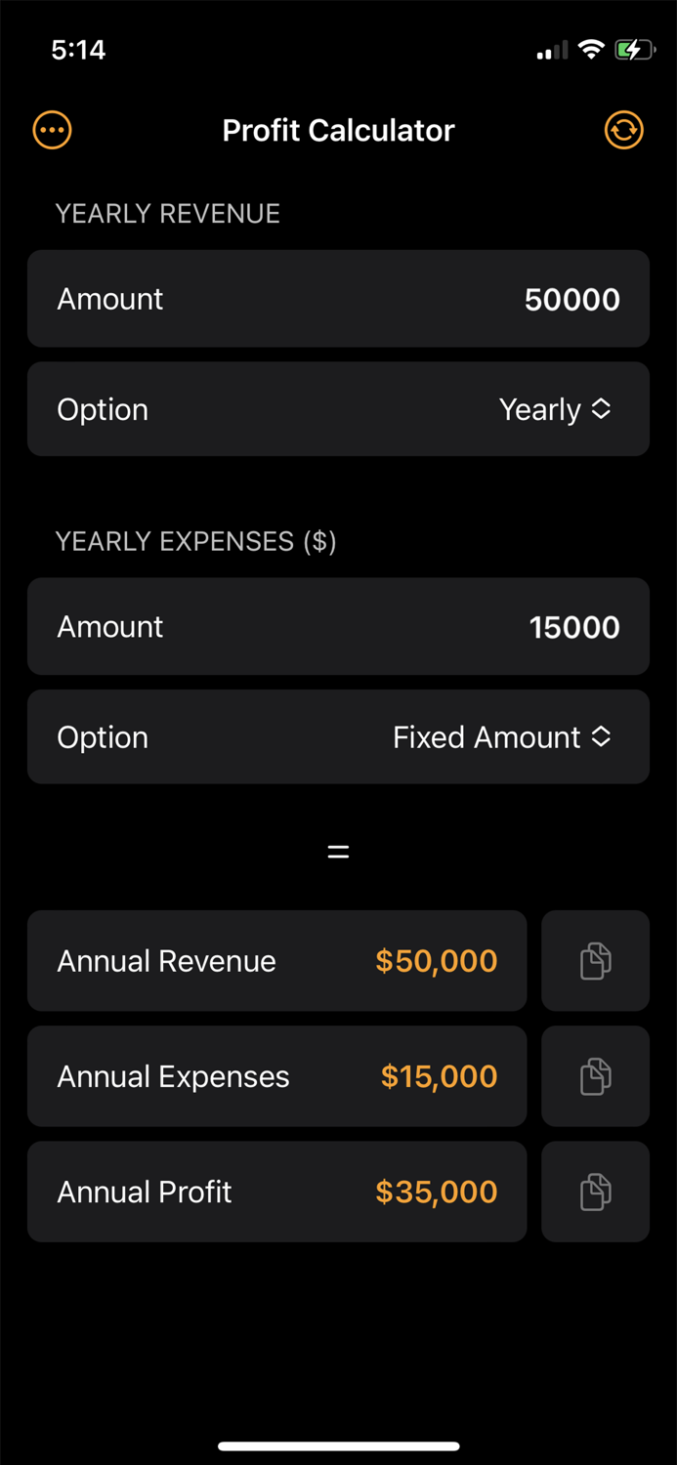Click the Profit Calculator title
Screen dimensions: 677x1465
point(338,130)
